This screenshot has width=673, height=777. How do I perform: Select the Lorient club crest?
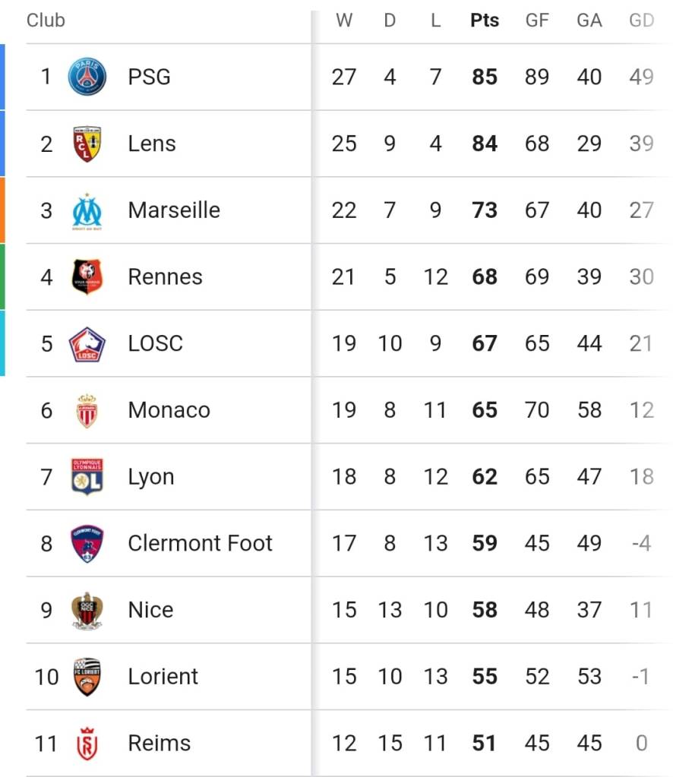pyautogui.click(x=87, y=677)
